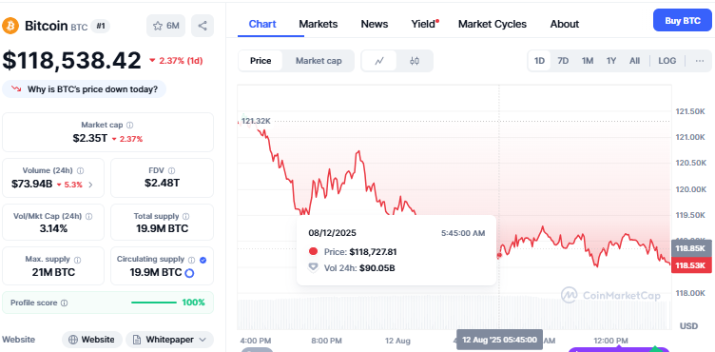Click the share icon next to the 6M watchlist button
Image resolution: width=715 pixels, height=352 pixels.
pyautogui.click(x=203, y=26)
